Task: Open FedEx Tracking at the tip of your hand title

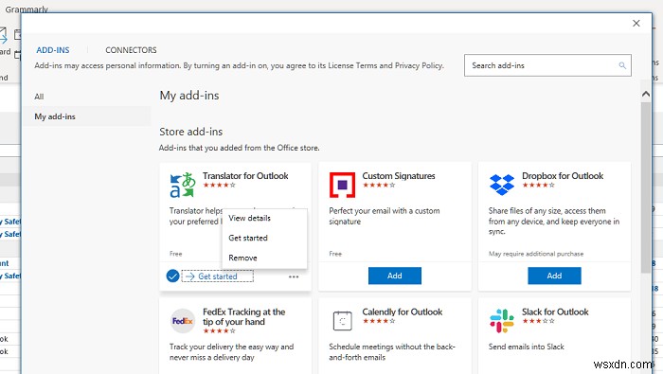Action: pos(244,317)
